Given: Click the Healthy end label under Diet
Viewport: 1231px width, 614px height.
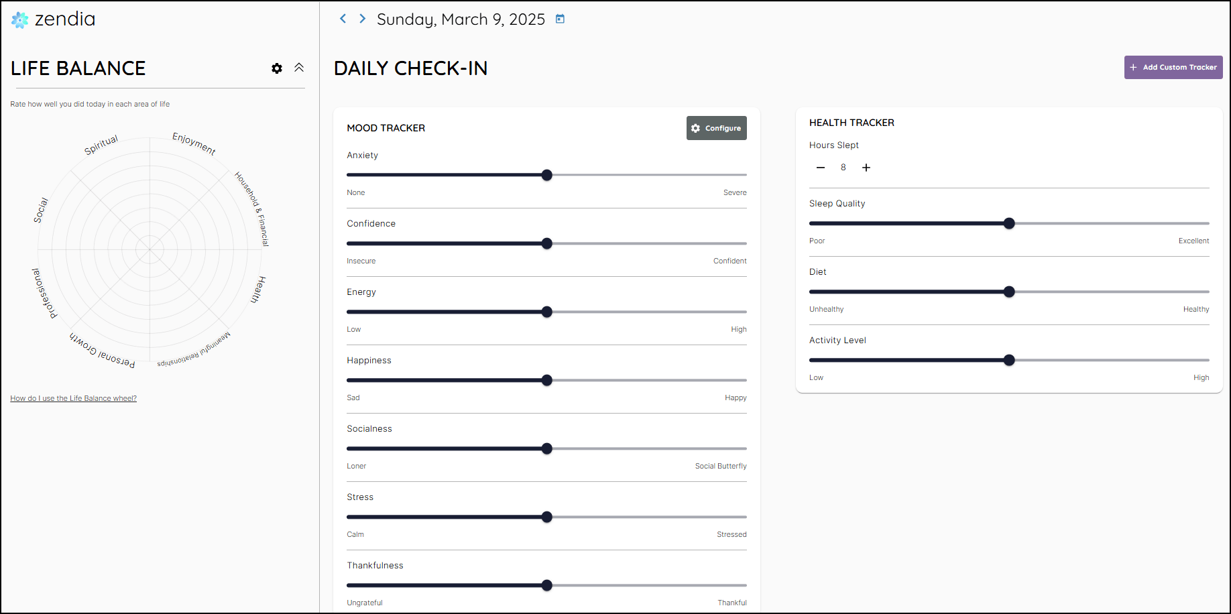Looking at the screenshot, I should (x=1196, y=309).
